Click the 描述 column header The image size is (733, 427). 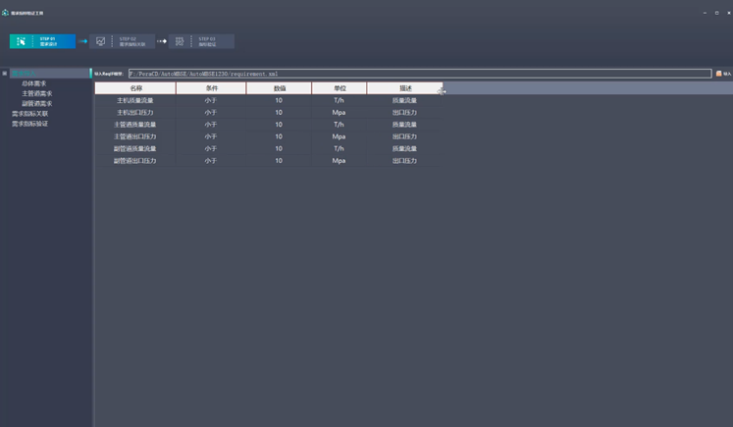click(x=404, y=88)
